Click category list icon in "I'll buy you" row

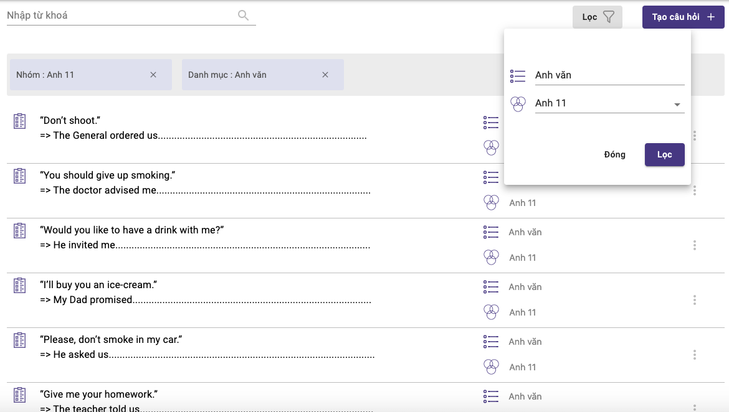(x=491, y=287)
